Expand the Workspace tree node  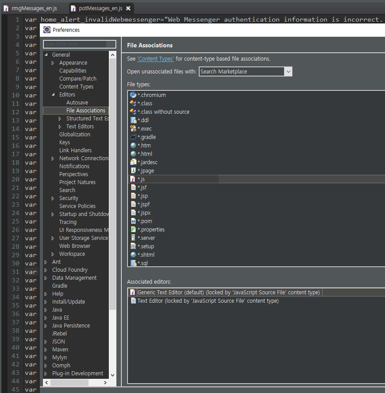[53, 254]
